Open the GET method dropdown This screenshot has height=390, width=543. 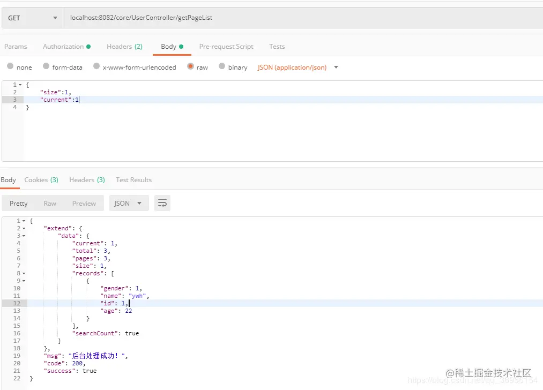33,18
